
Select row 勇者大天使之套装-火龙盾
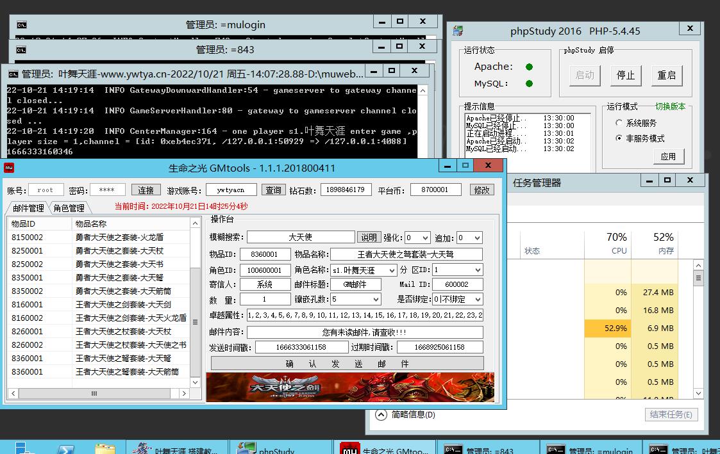click(98, 237)
